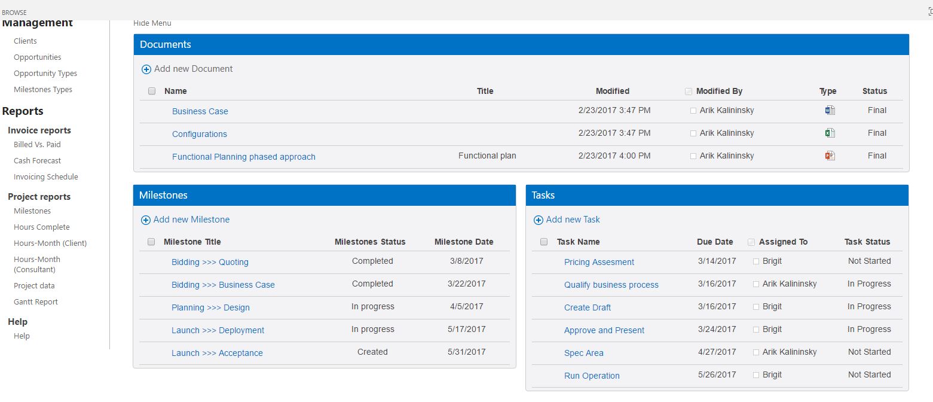Click the 3/14/2017 due date cell
Viewport: 933px width, 402px height.
pyautogui.click(x=717, y=261)
